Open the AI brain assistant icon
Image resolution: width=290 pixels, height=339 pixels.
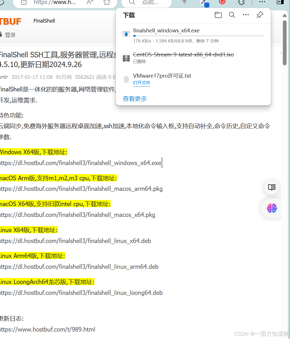tap(272, 208)
